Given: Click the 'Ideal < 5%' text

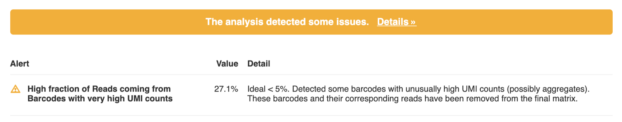Looking at the screenshot, I should click(268, 89).
